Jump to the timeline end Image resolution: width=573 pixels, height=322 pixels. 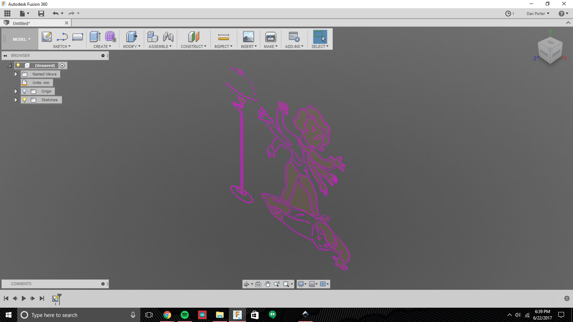click(42, 298)
